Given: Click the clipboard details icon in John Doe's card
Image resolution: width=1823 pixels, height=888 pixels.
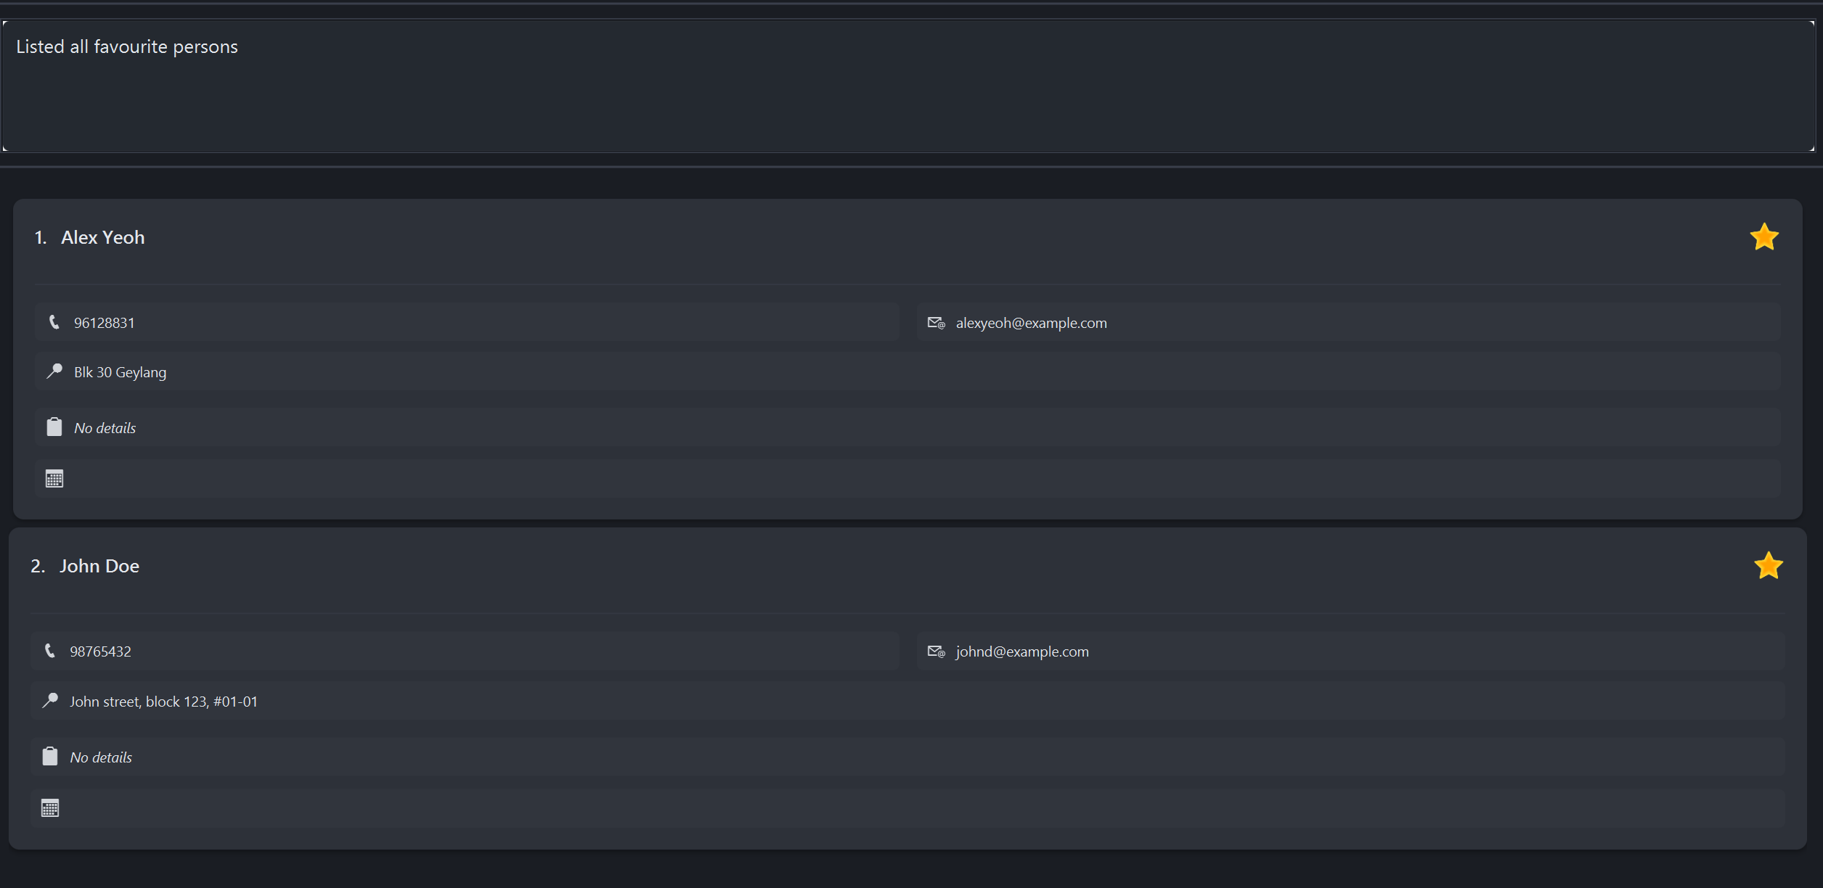Looking at the screenshot, I should point(50,757).
